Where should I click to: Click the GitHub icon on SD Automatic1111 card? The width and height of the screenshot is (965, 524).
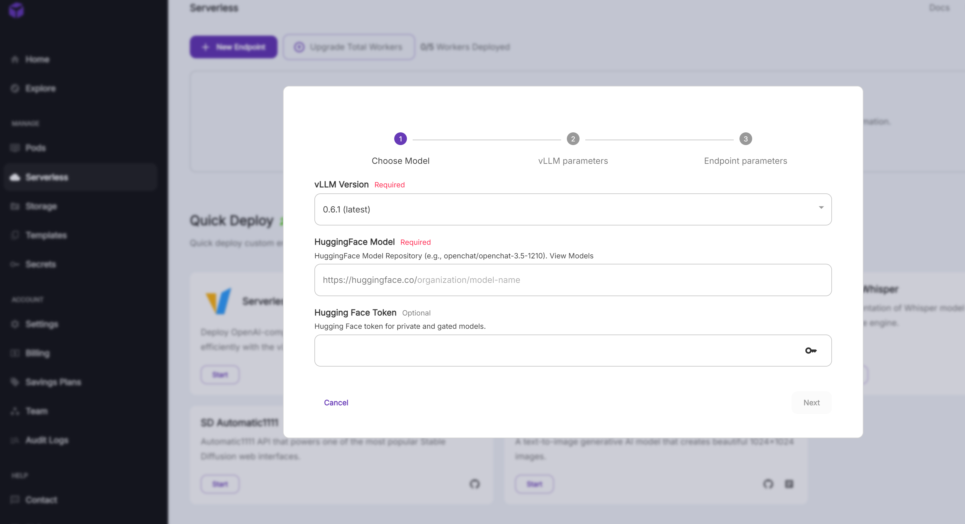coord(475,484)
